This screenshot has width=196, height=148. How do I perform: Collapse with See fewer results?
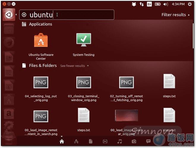click(x=75, y=66)
